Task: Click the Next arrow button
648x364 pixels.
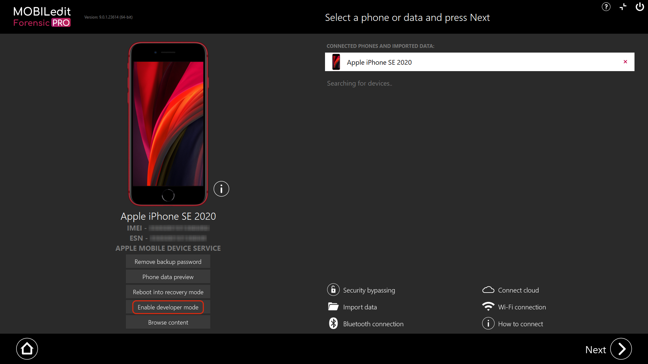Action: [x=621, y=349]
